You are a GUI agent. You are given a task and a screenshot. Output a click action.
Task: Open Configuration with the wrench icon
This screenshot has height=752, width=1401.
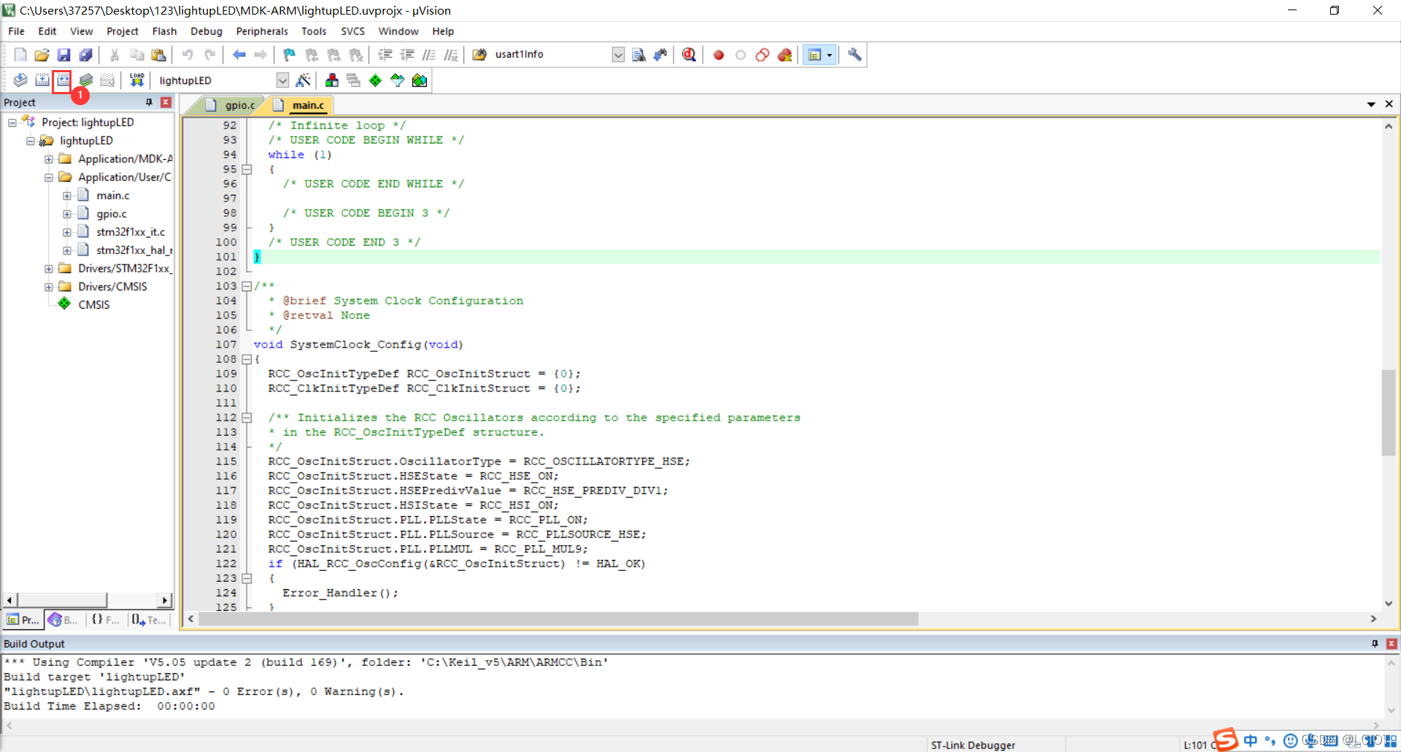click(x=854, y=55)
